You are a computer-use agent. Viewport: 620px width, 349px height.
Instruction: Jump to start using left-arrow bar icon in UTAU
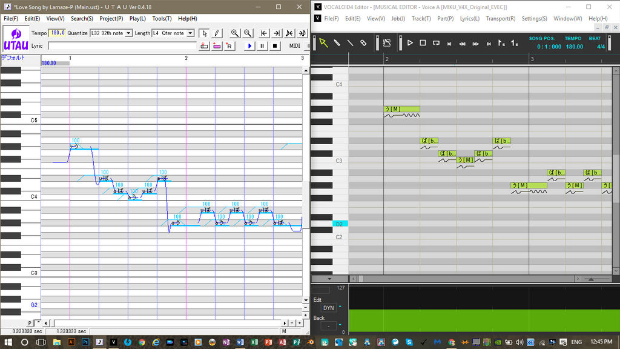[264, 33]
